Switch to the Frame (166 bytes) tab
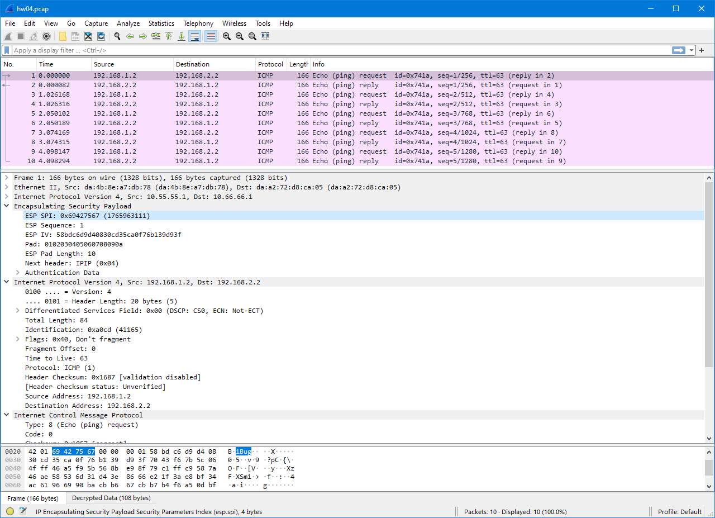 [33, 498]
